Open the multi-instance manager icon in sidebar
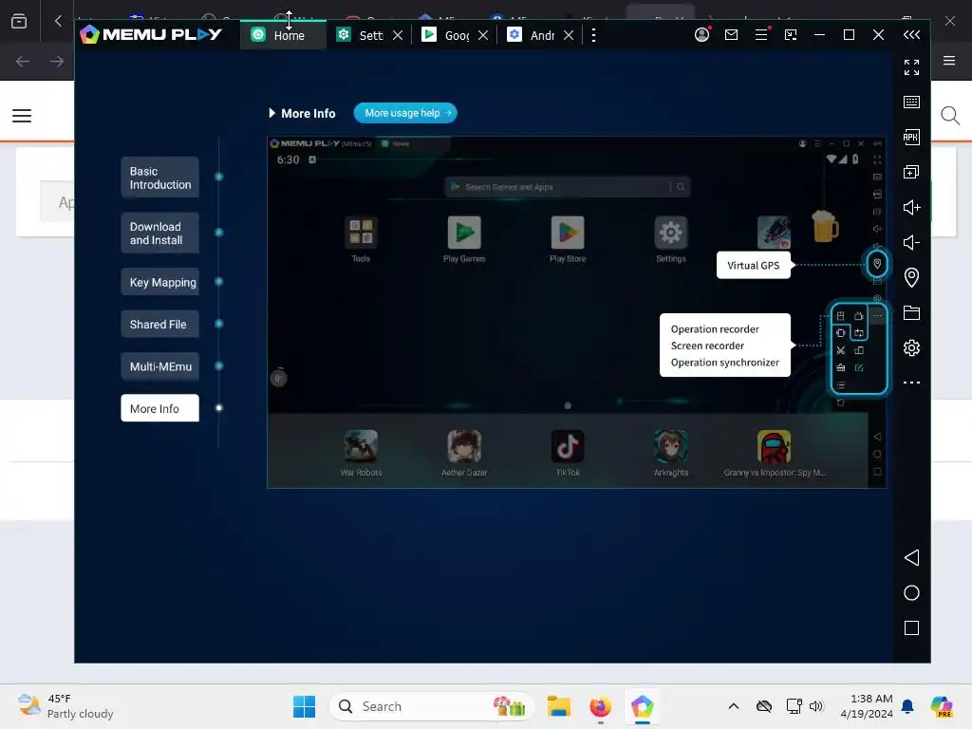Image resolution: width=972 pixels, height=729 pixels. coord(911,172)
